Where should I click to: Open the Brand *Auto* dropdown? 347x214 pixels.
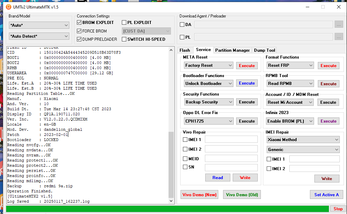coord(39,25)
